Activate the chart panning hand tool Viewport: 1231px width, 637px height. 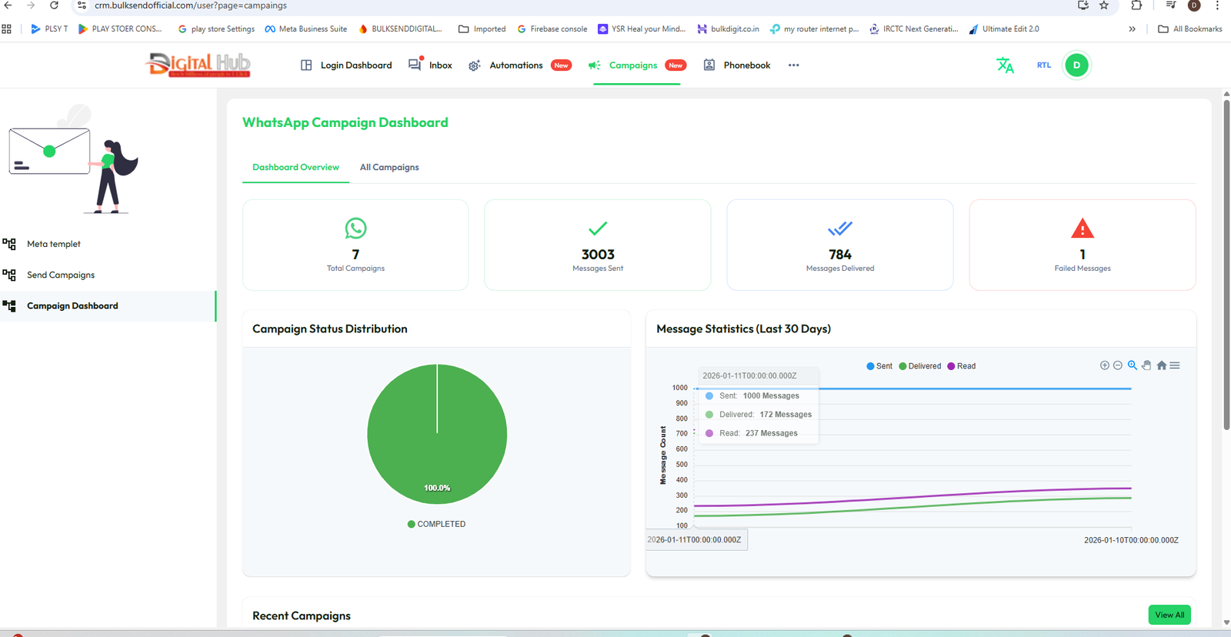tap(1146, 365)
